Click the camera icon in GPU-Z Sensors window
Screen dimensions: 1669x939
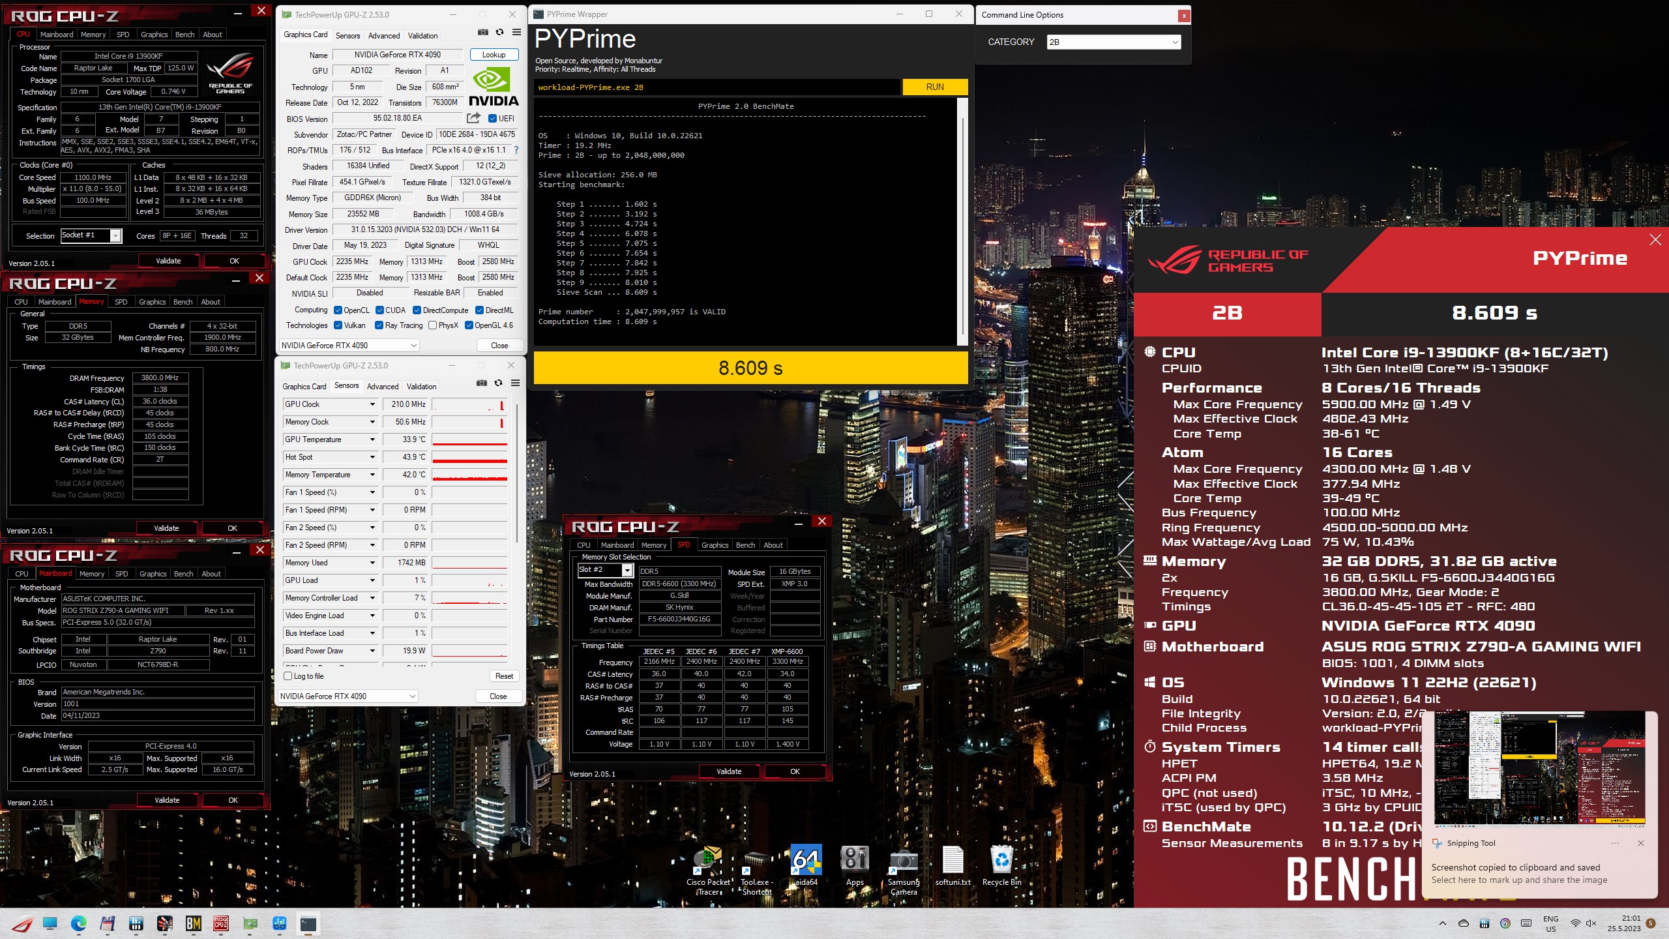(x=481, y=383)
